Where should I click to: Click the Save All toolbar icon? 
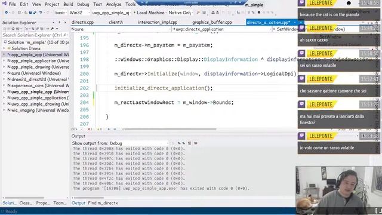pyautogui.click(x=35, y=13)
